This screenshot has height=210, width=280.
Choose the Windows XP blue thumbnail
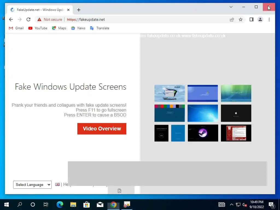click(x=203, y=93)
